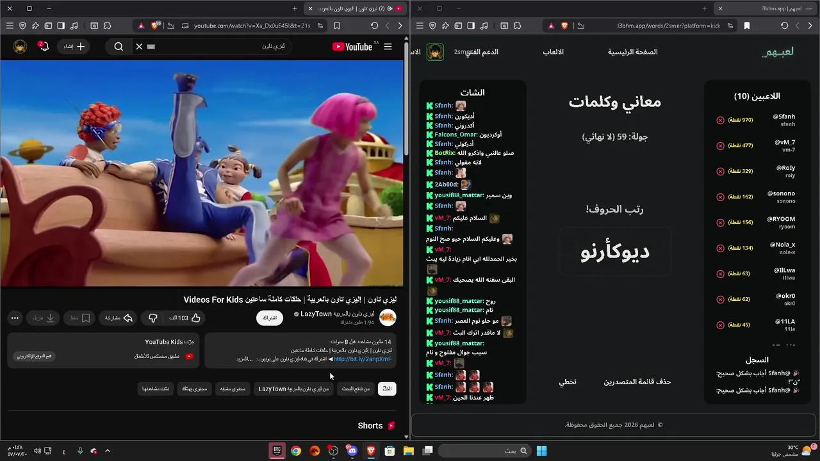Select the تمّت مشاهدتها chip

click(156, 389)
